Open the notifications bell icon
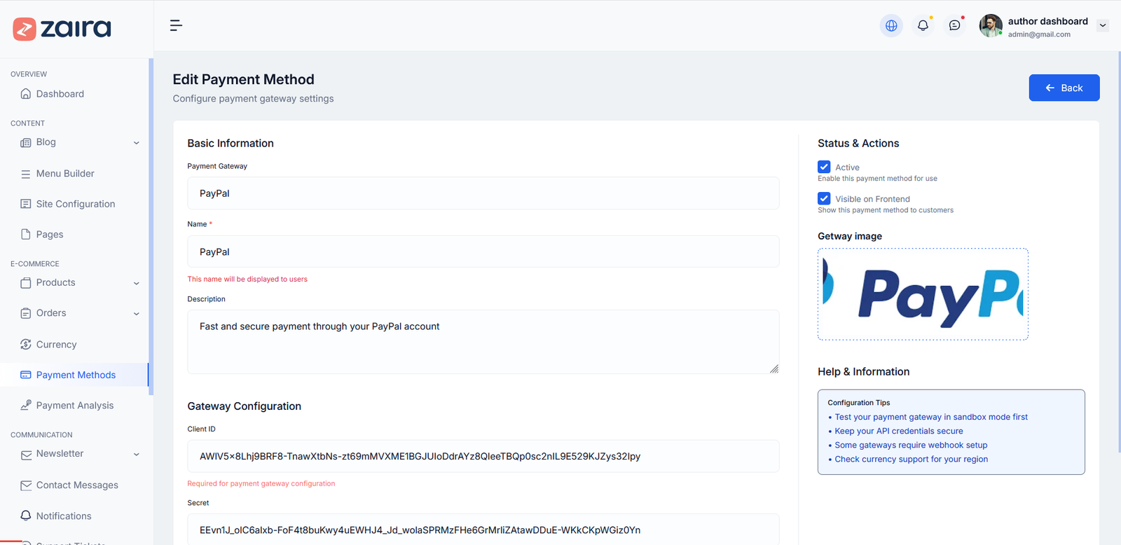 tap(923, 26)
